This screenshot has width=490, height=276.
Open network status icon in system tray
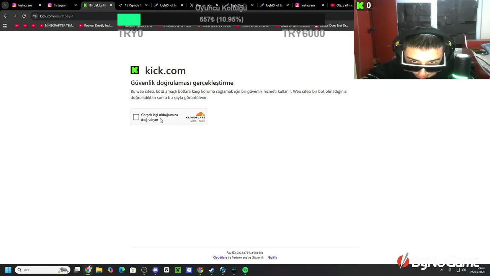coord(458,270)
